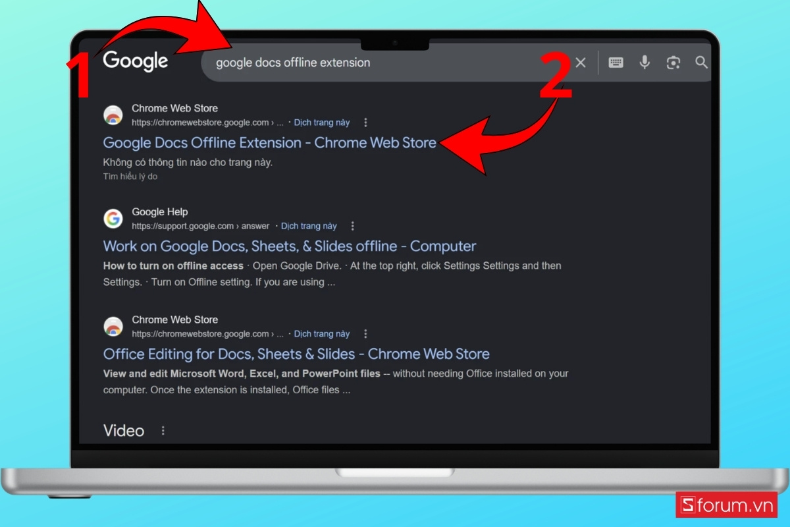Click 'View and edit Microsoft Word, Excel' snippet
The width and height of the screenshot is (790, 527).
(242, 374)
